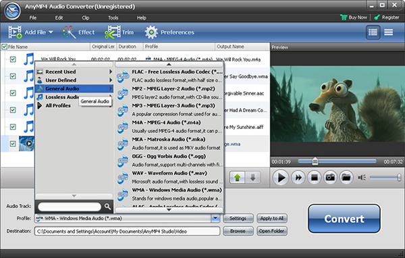Open the Add File dropdown arrow
This screenshot has height=258, width=405.
click(51, 32)
